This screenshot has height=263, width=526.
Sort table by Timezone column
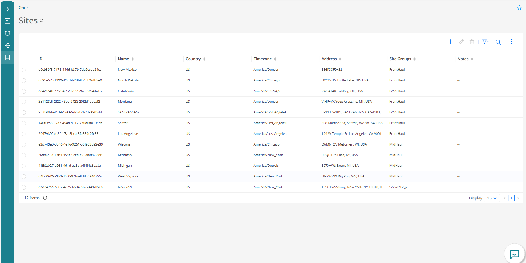pos(275,59)
